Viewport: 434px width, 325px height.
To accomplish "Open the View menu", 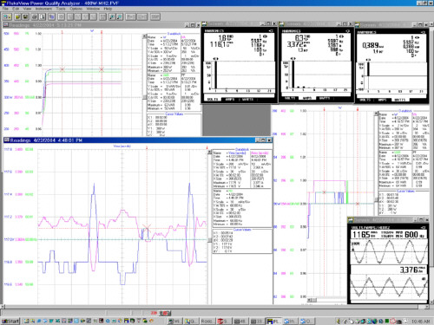I will 27,9.
